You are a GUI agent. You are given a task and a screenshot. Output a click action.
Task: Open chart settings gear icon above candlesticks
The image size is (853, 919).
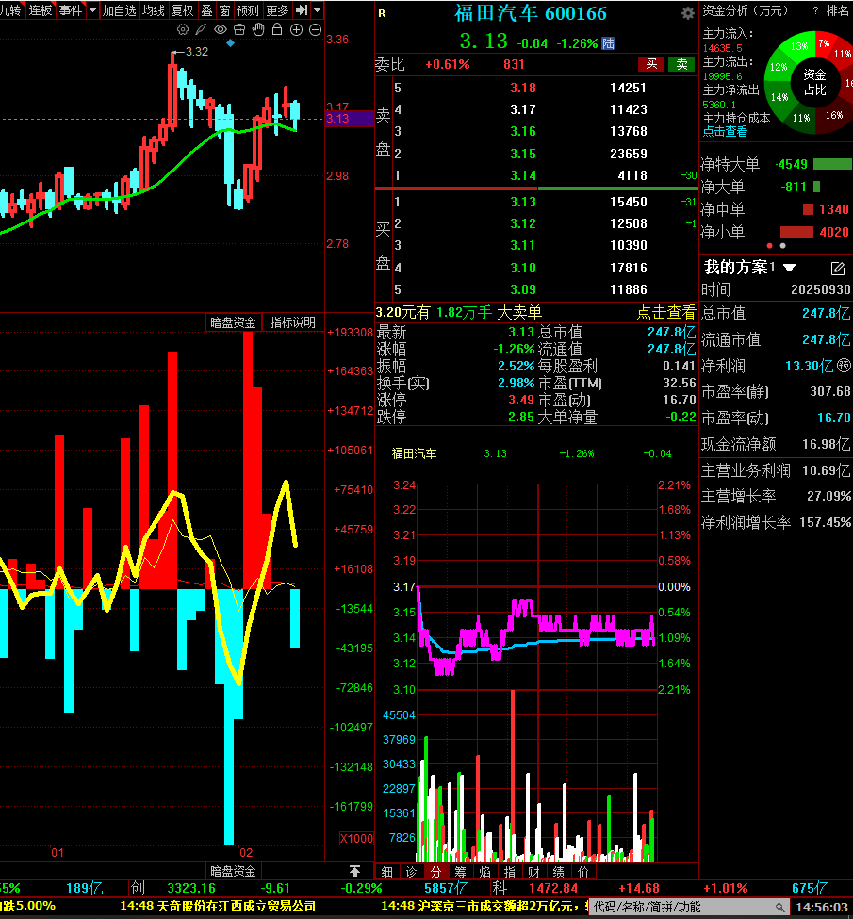coord(183,29)
